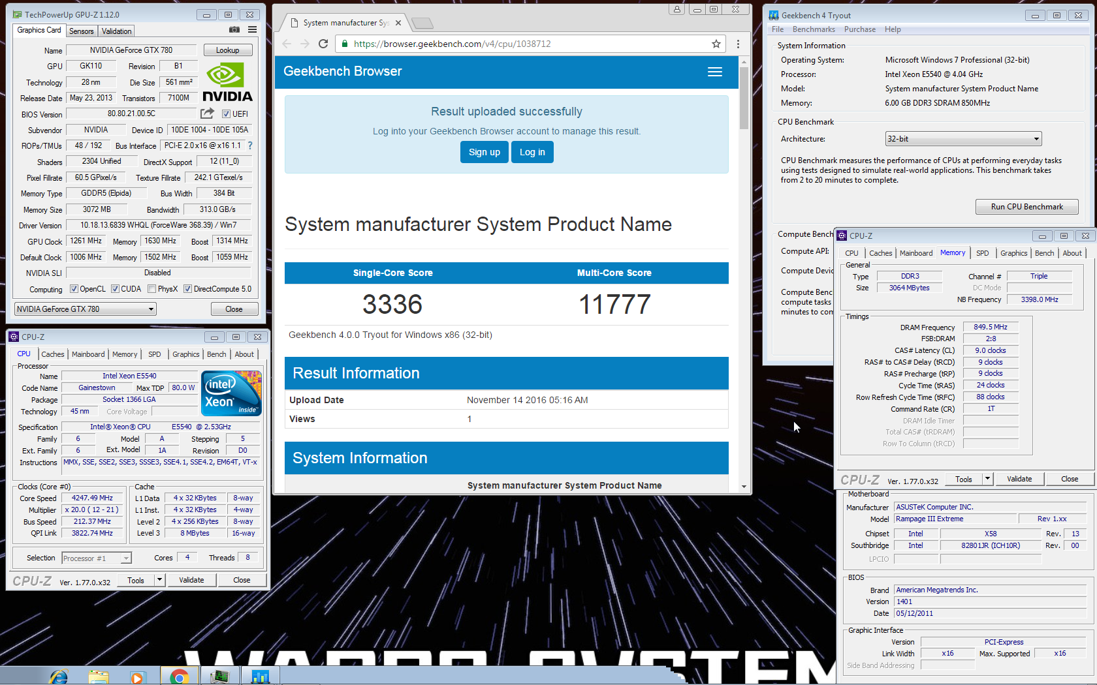Close the System manufacturer Chrome tab
Viewport: 1097px width, 685px height.
398,23
